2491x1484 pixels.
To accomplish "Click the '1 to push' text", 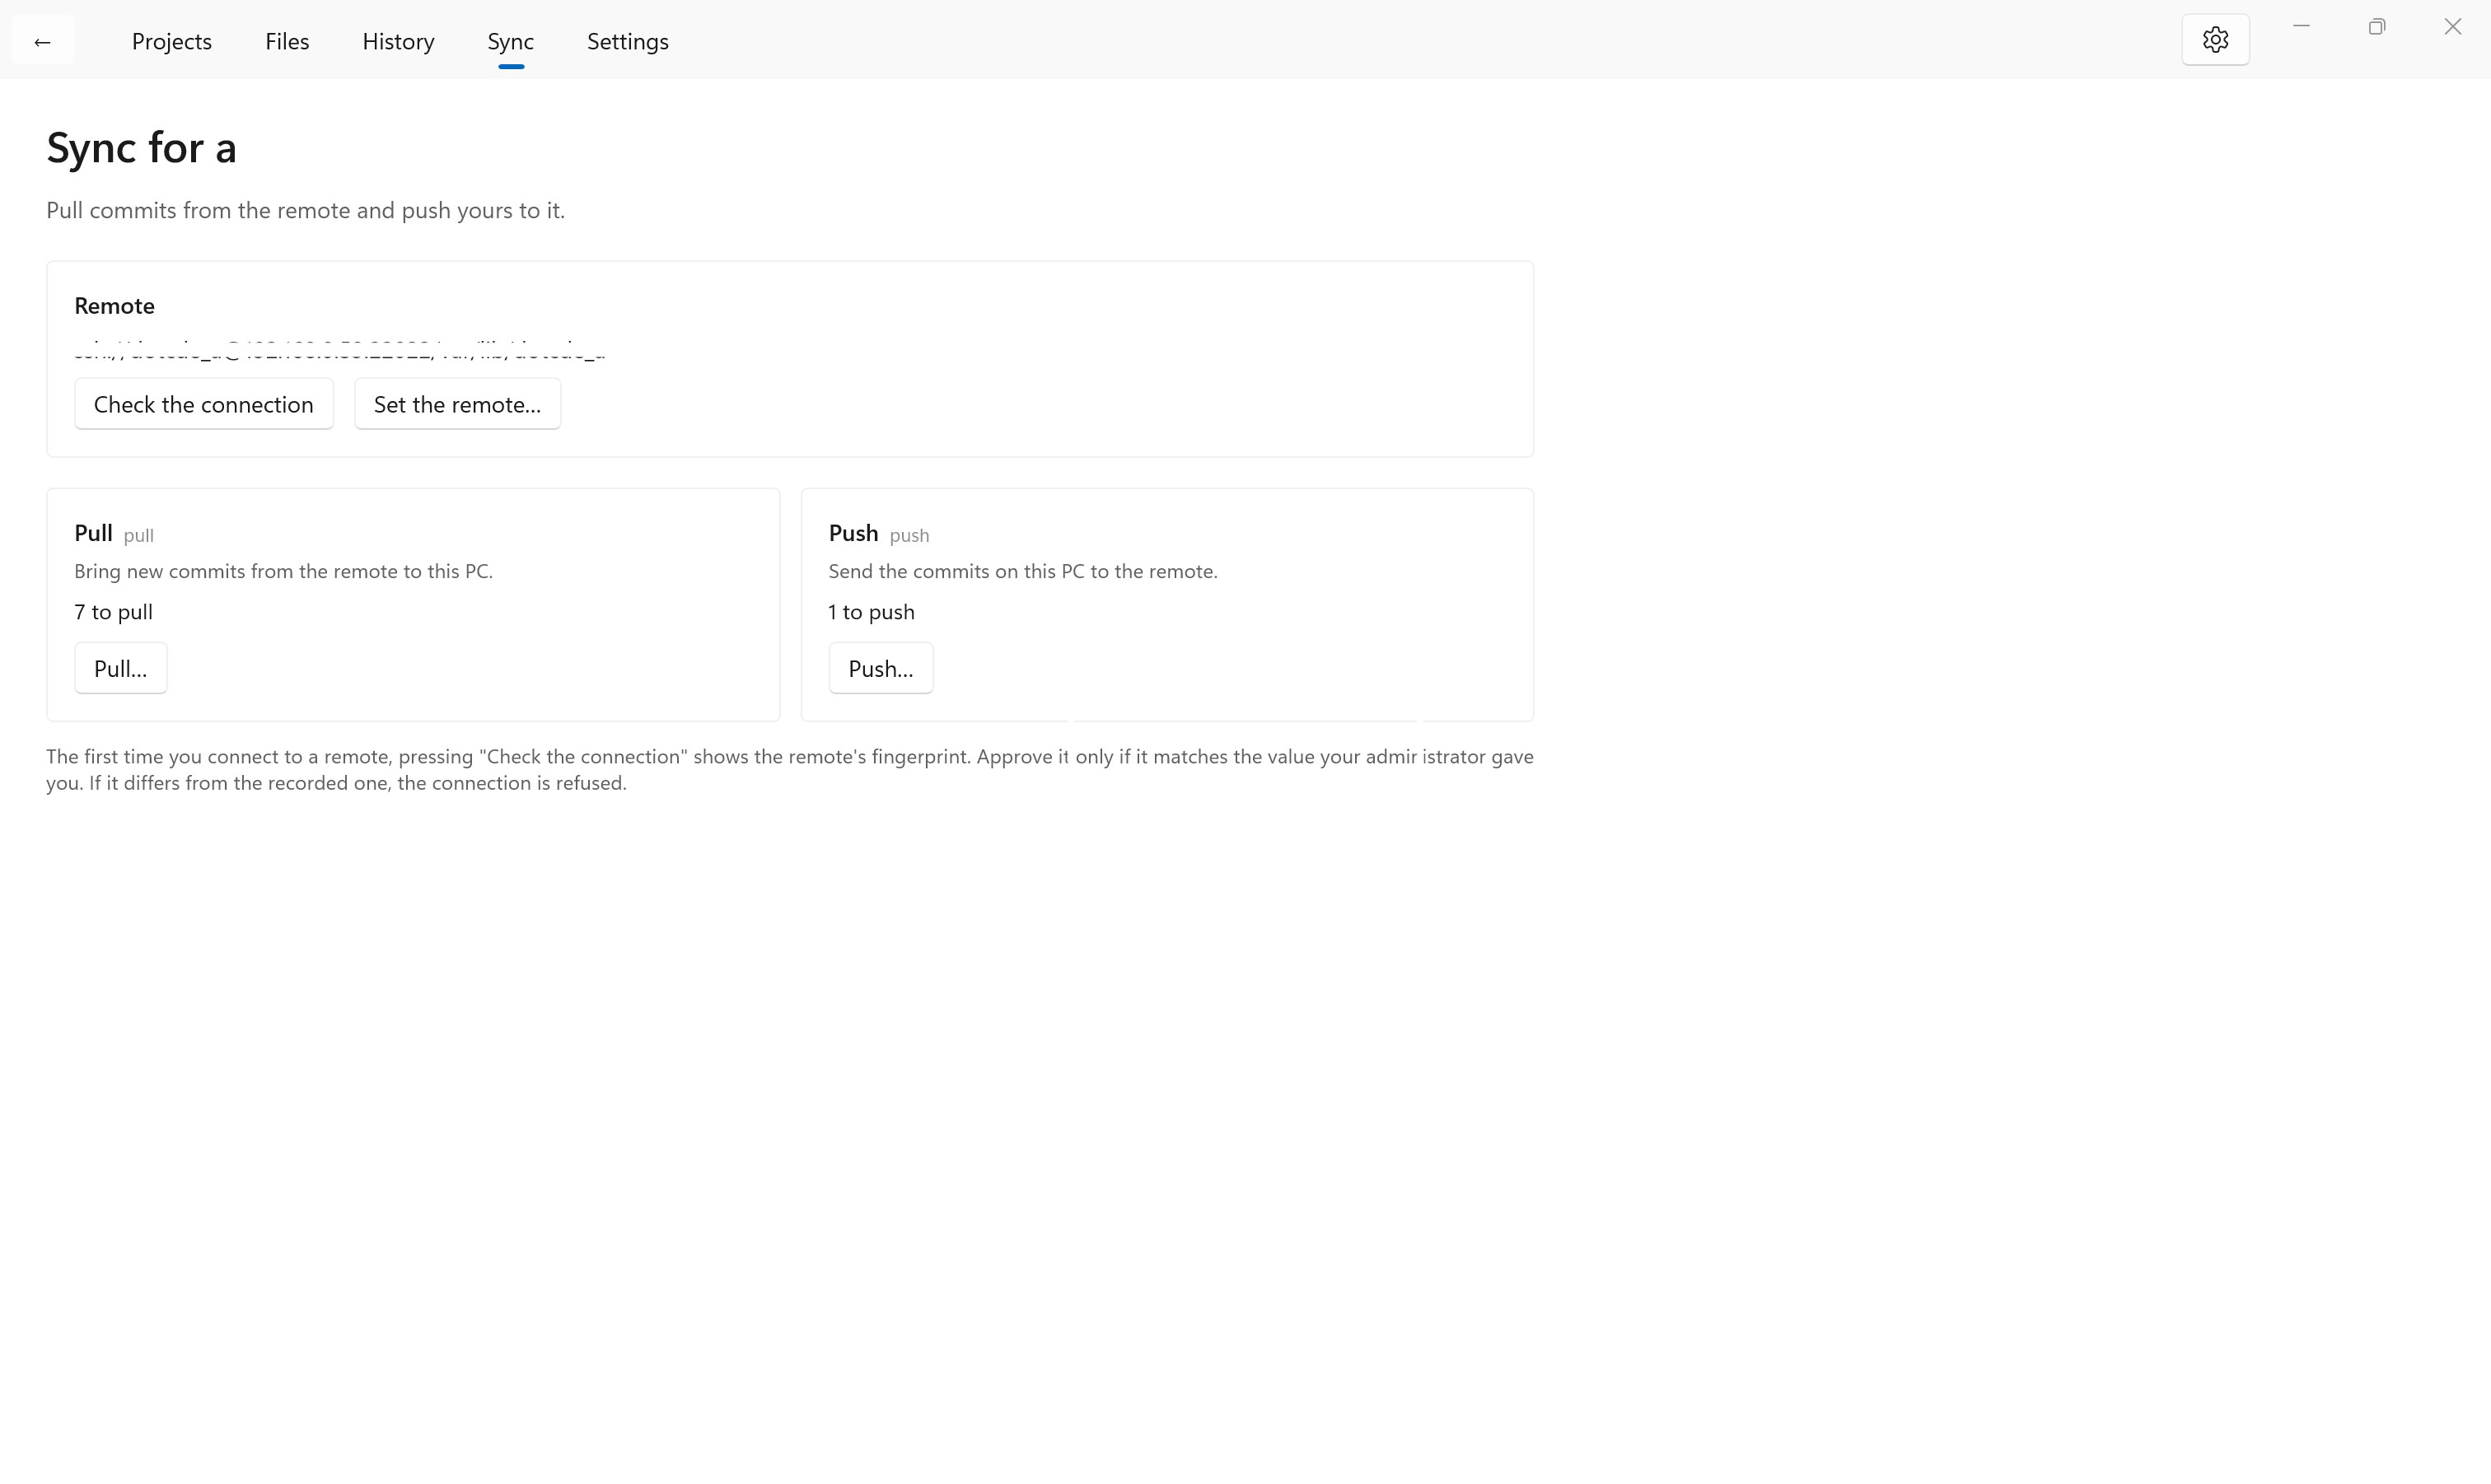I will tap(871, 612).
